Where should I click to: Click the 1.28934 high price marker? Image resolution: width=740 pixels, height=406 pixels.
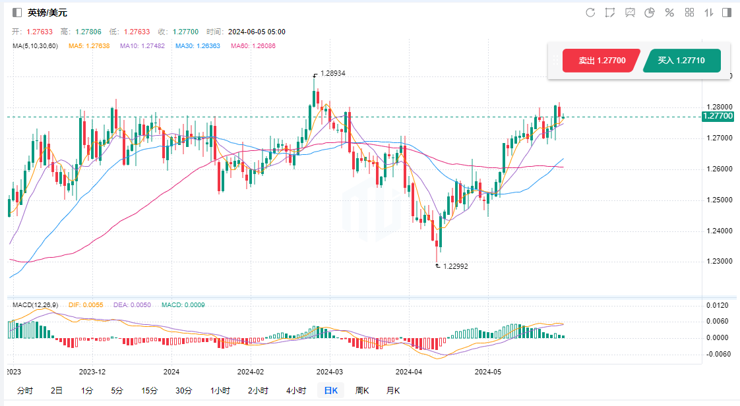point(332,73)
